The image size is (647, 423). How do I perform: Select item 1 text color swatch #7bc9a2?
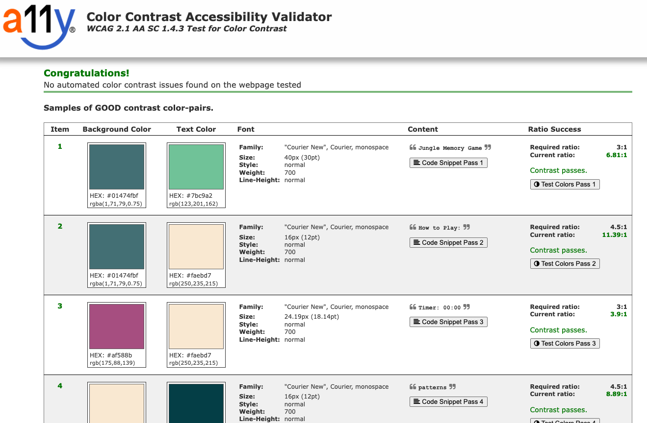(196, 167)
